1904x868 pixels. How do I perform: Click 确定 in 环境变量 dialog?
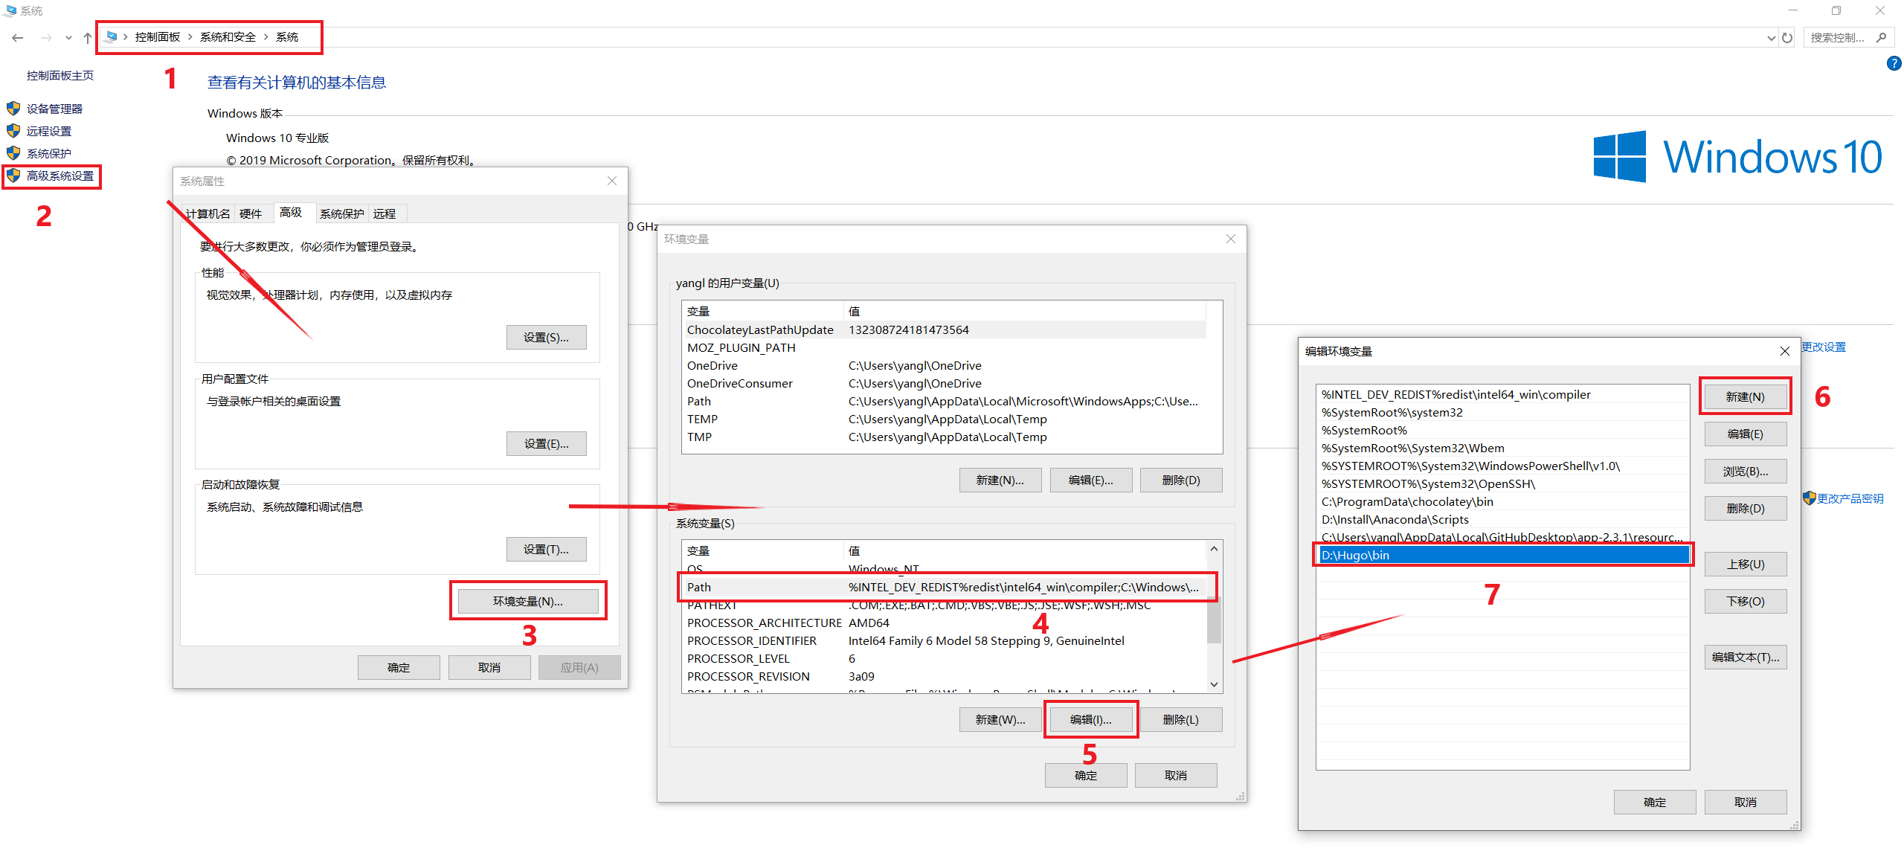[x=1086, y=775]
